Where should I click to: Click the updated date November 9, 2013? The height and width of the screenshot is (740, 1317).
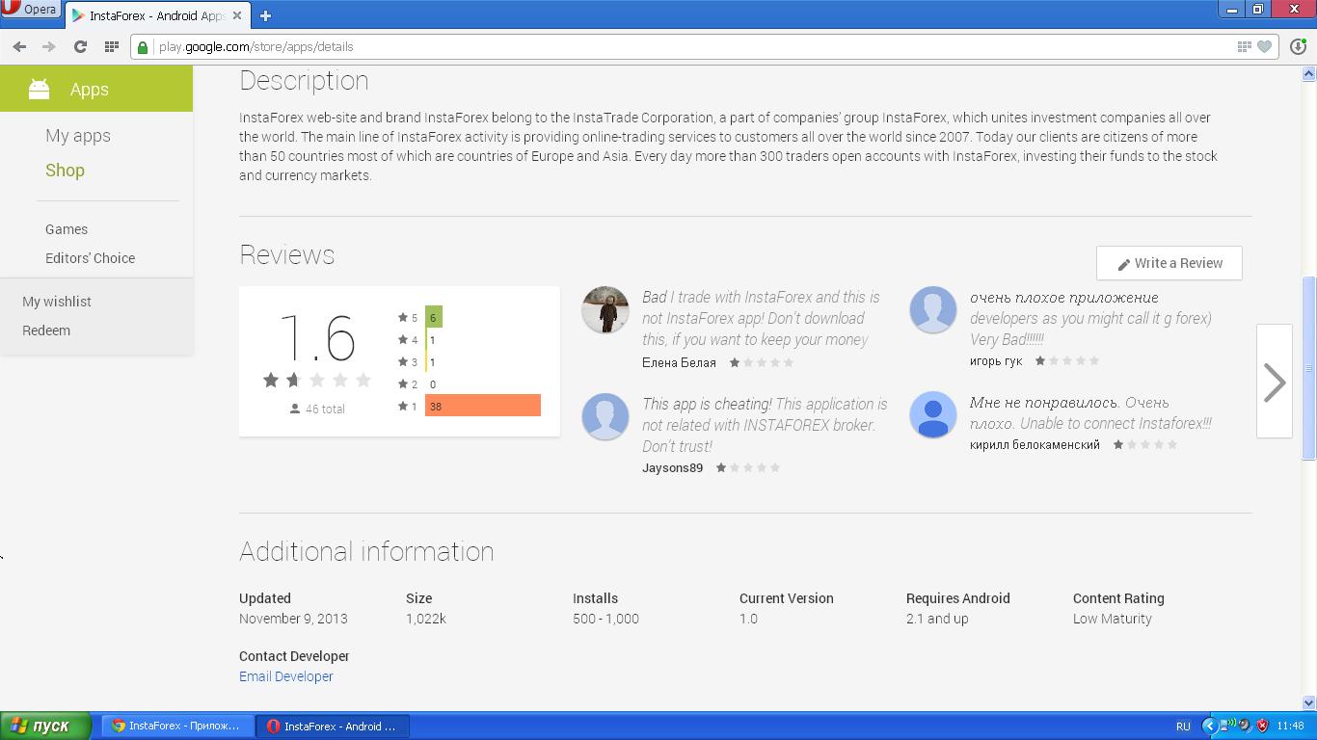pyautogui.click(x=293, y=619)
